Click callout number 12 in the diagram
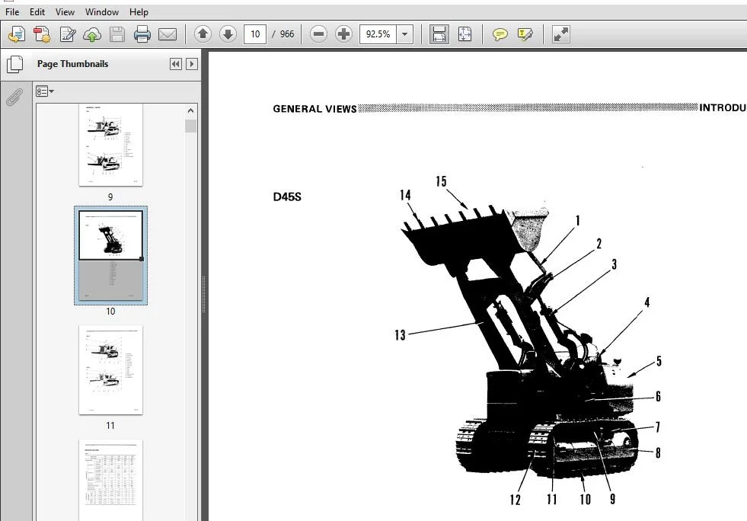Viewport: 747px width, 521px height. [515, 500]
